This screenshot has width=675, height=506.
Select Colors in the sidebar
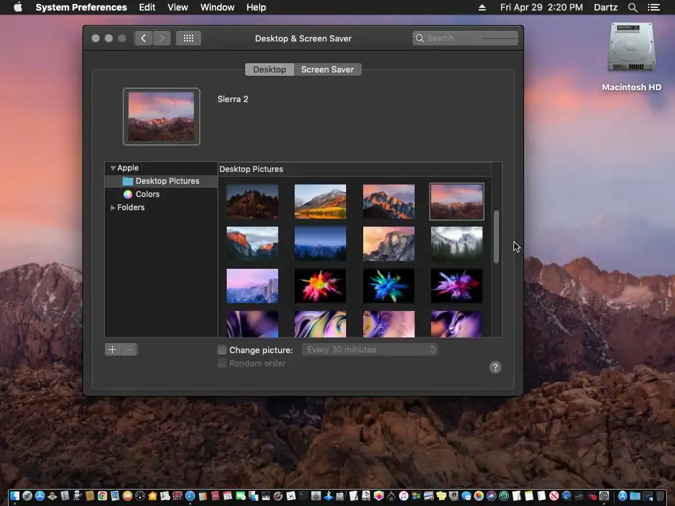pos(161,194)
